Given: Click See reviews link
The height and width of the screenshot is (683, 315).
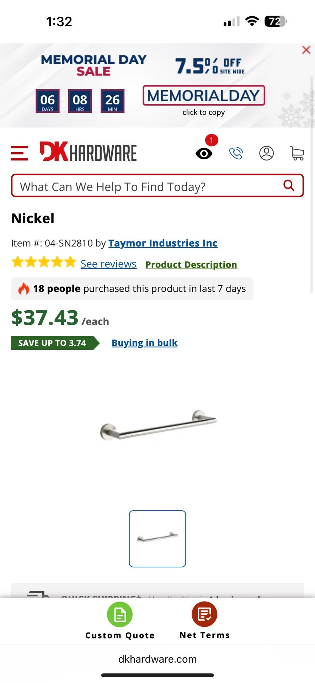Looking at the screenshot, I should 108,264.
